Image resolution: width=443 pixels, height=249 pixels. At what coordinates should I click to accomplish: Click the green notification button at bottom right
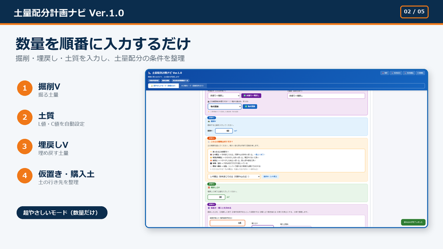coord(413,222)
